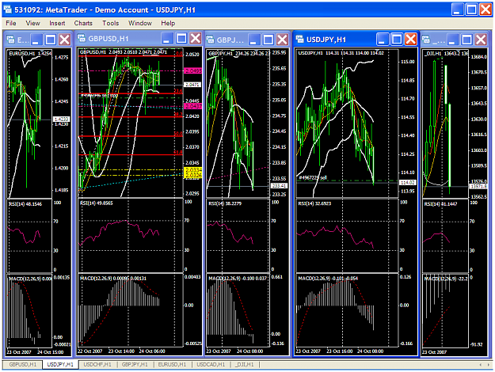495x372 pixels.
Task: Click the USDJPY,H1 chart window icon
Action: (x=299, y=39)
